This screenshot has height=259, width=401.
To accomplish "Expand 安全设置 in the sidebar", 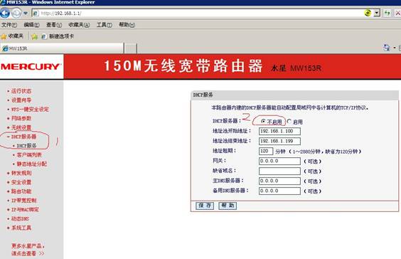I will (x=21, y=182).
